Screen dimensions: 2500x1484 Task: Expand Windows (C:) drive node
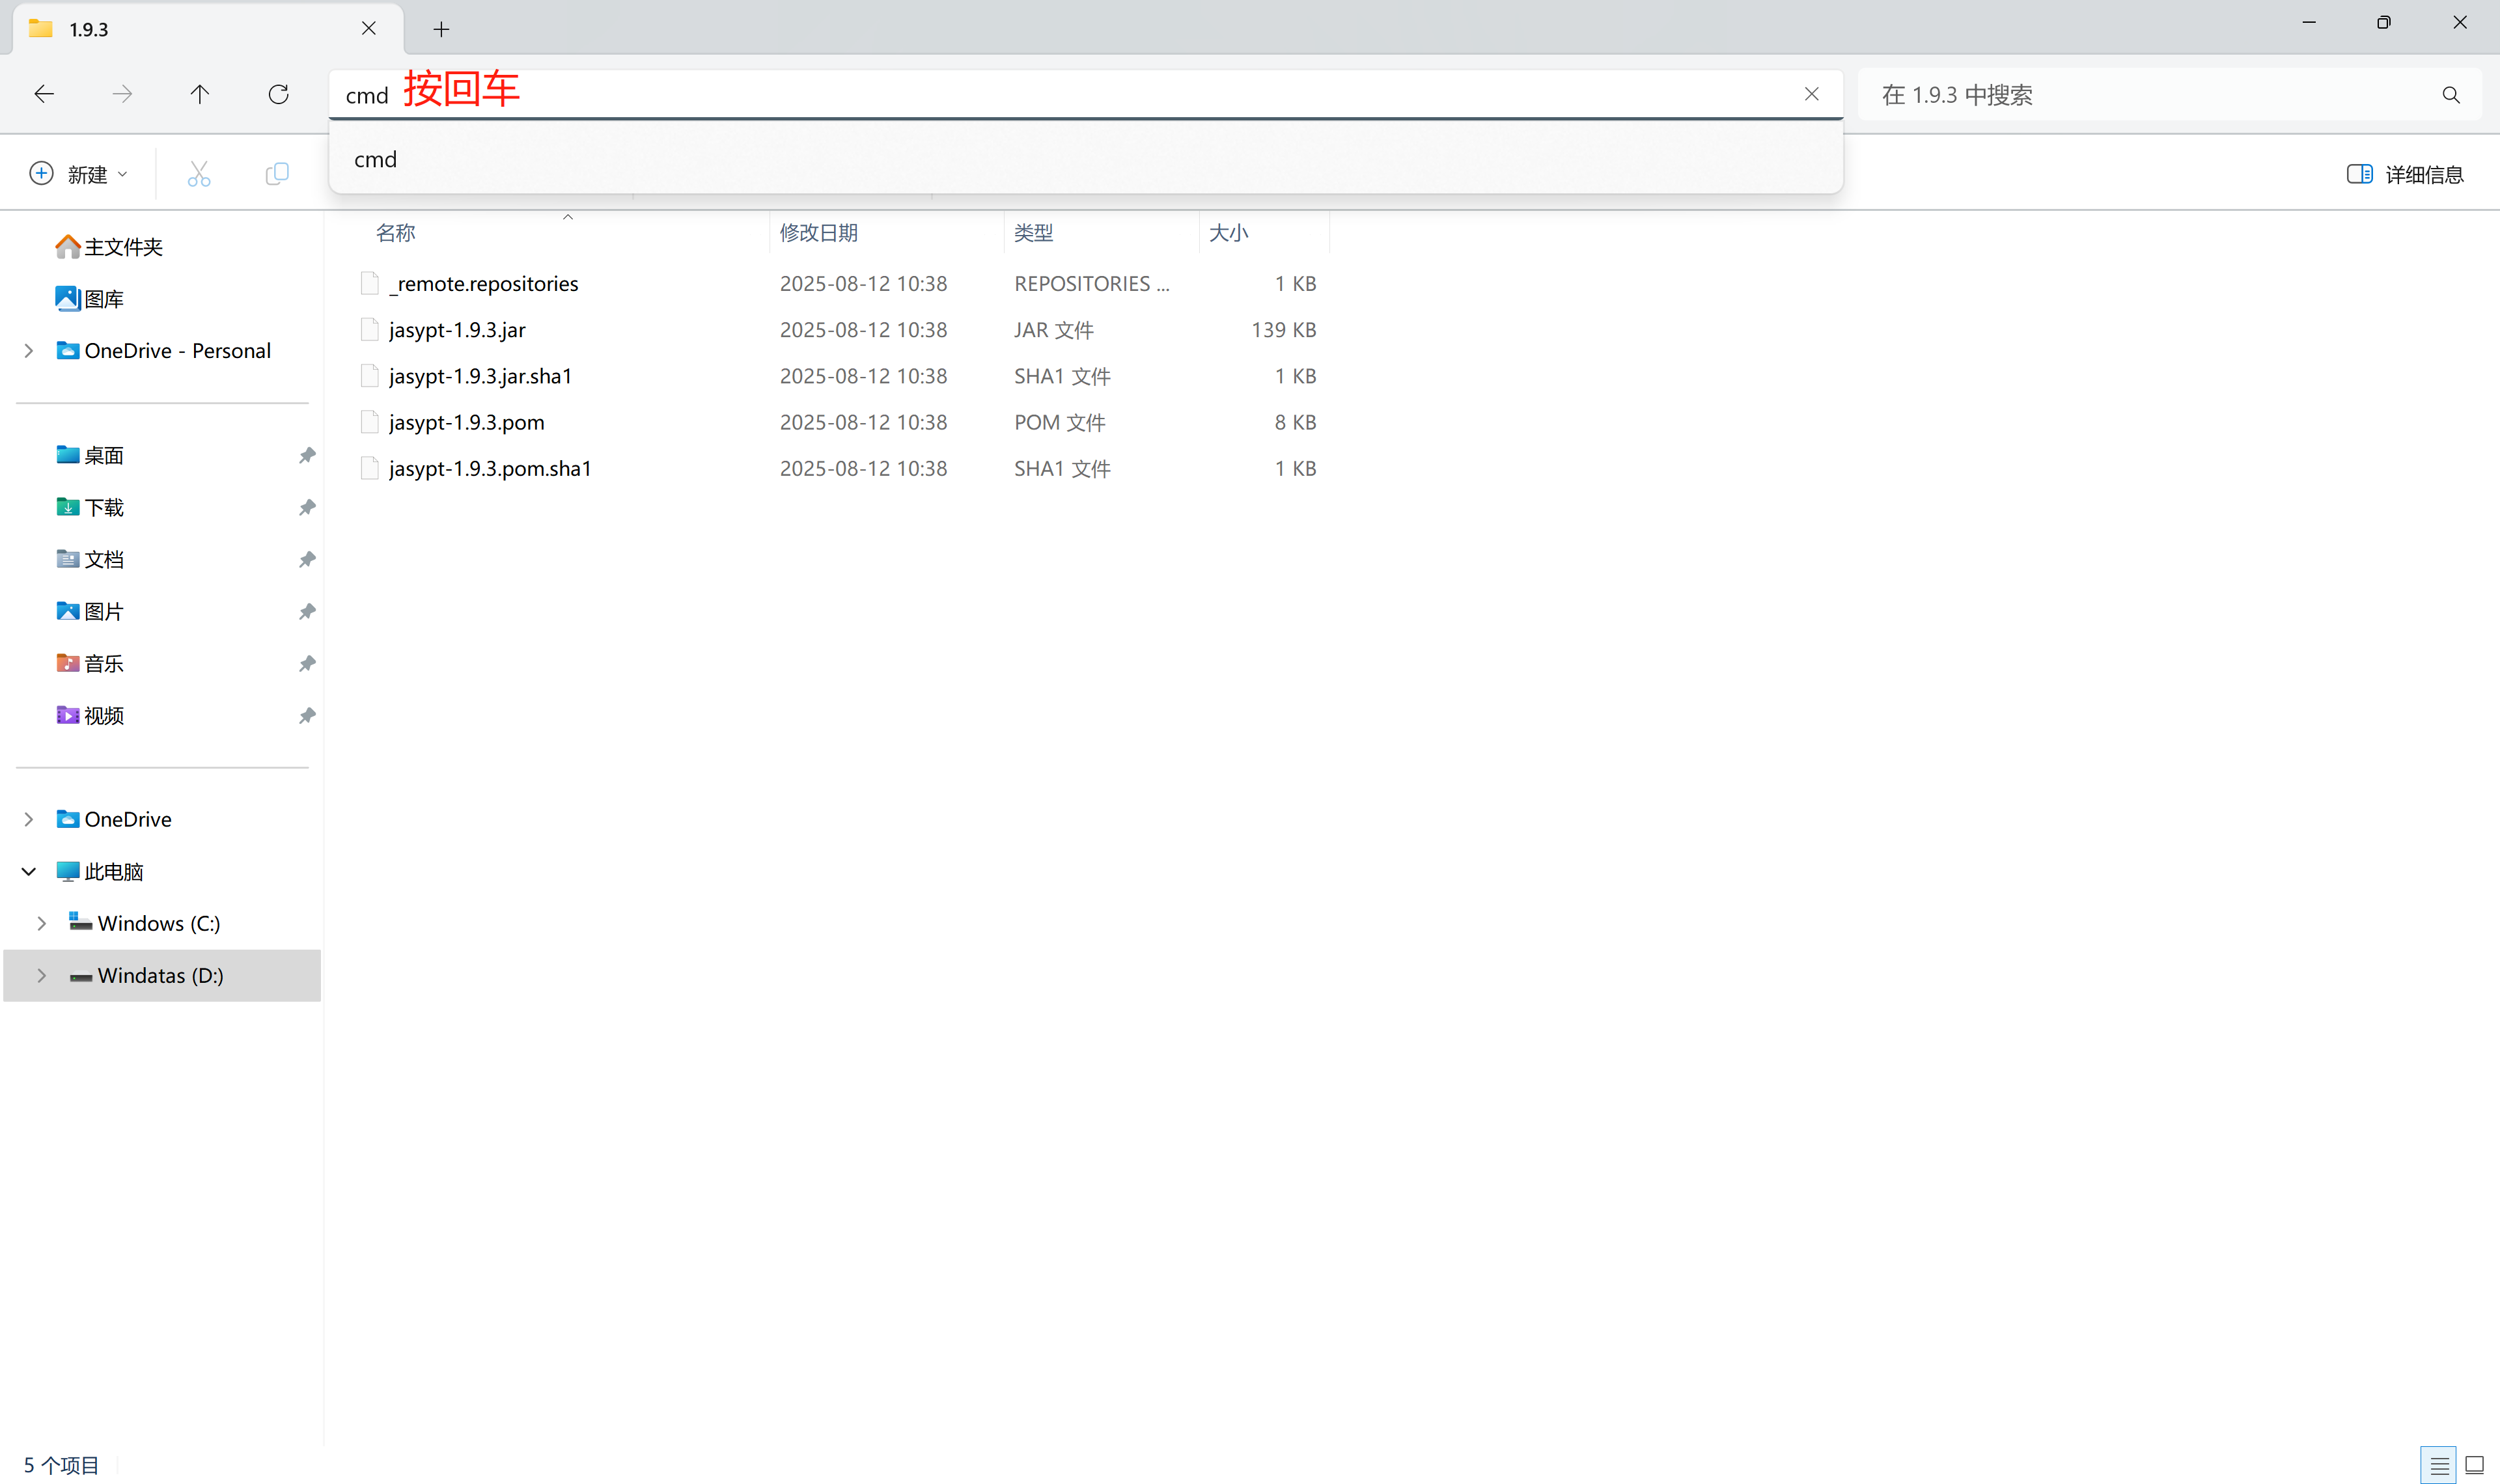click(x=42, y=923)
